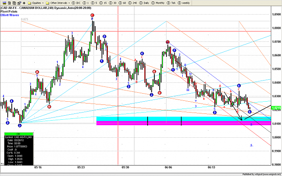The image size is (282, 176).
Task: Click the 0.075 label near the chart top-left
Action: (x=25, y=19)
